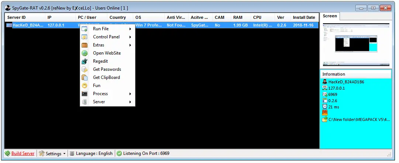
Task: Expand the Process submenu arrow
Action: [x=130, y=94]
